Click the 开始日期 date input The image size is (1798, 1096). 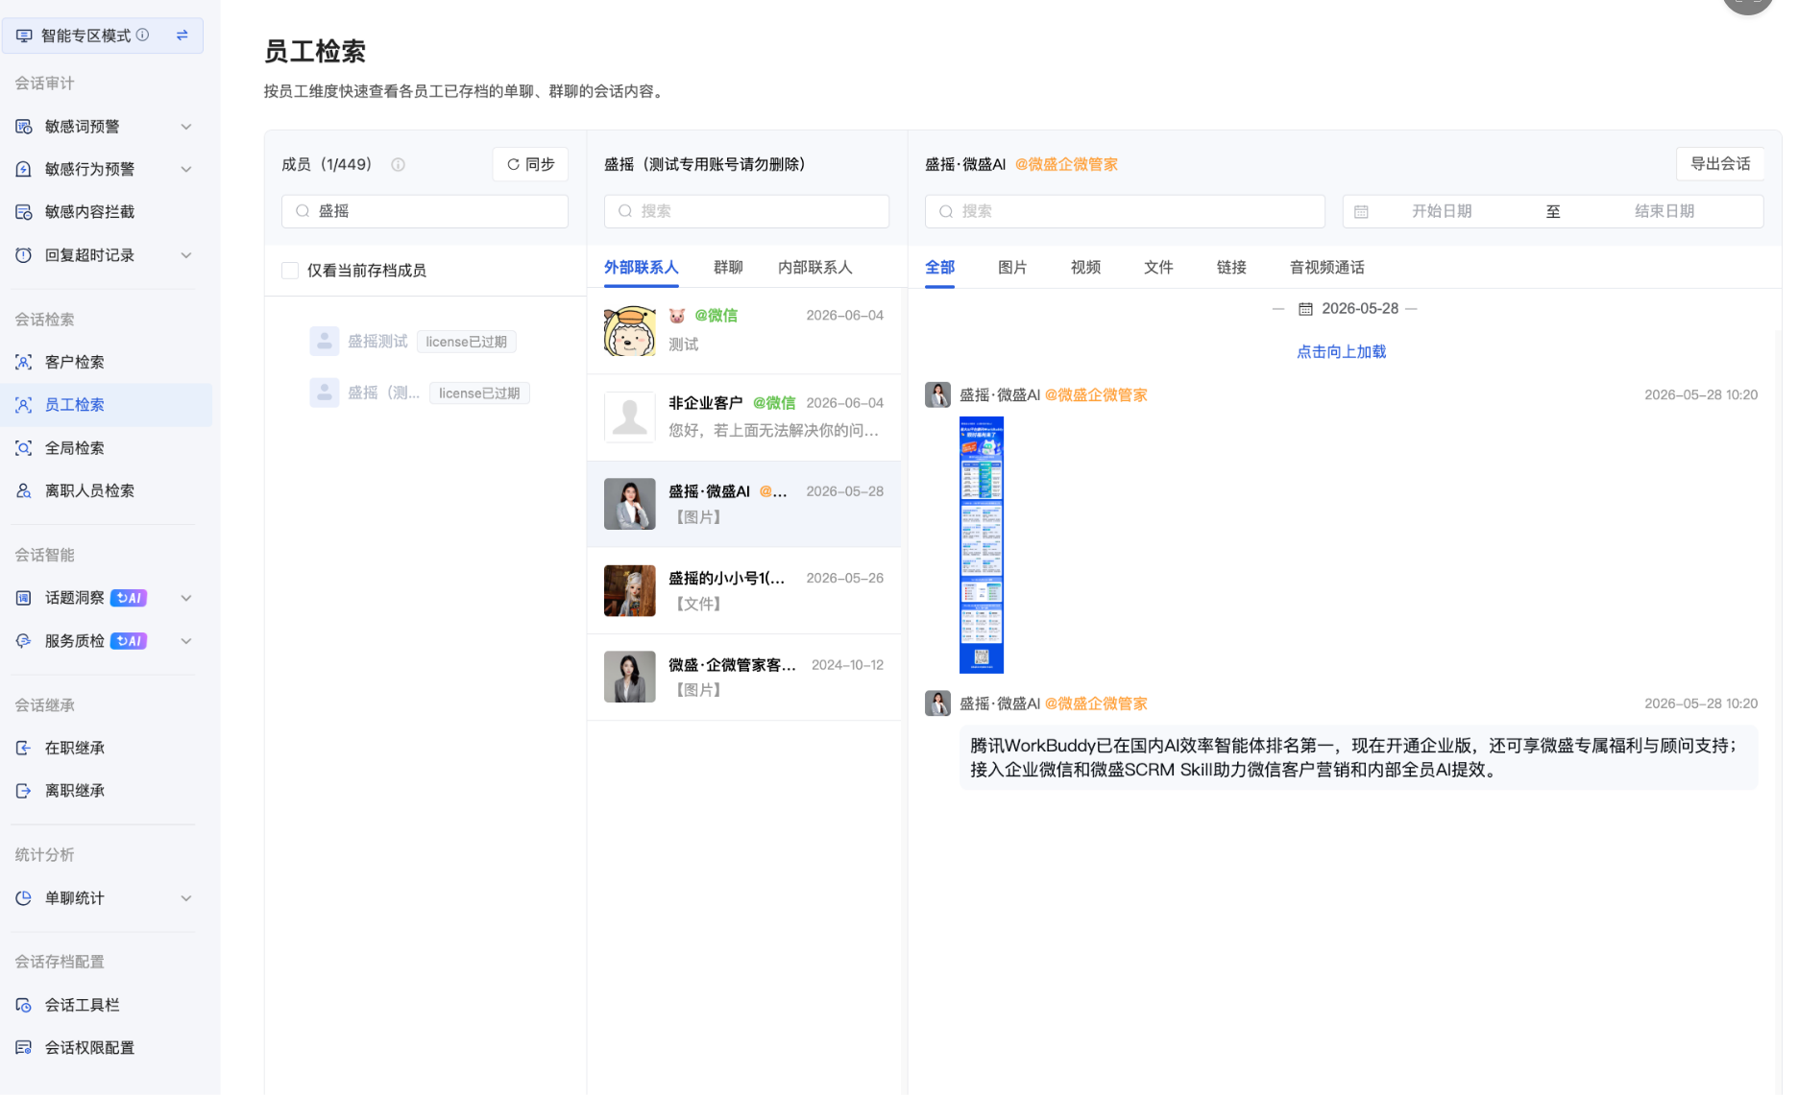pos(1442,211)
